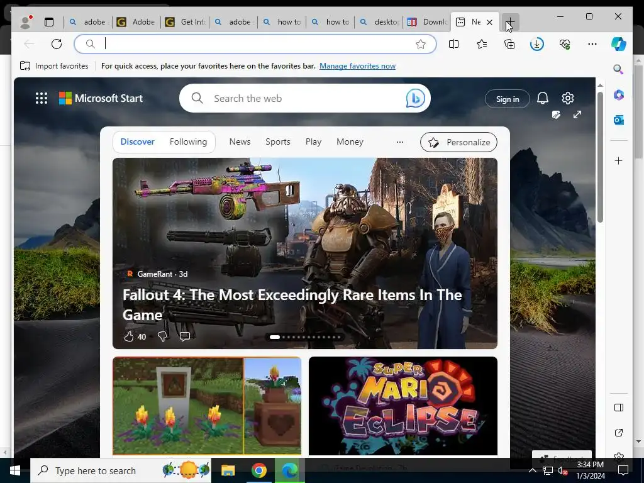Expand the background image view icon
This screenshot has width=644, height=483.
[x=577, y=114]
